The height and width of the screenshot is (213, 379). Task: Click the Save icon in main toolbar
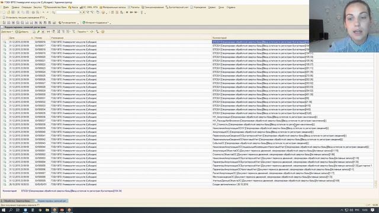coord(13,12)
